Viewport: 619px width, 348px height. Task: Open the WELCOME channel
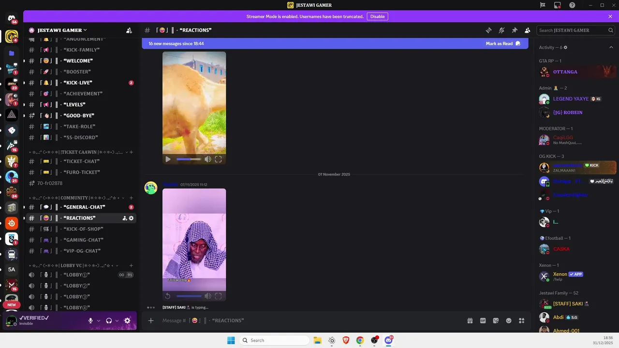81,61
